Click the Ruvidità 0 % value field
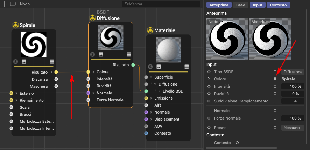Viewport: 310px width, 150px height. click(x=293, y=94)
